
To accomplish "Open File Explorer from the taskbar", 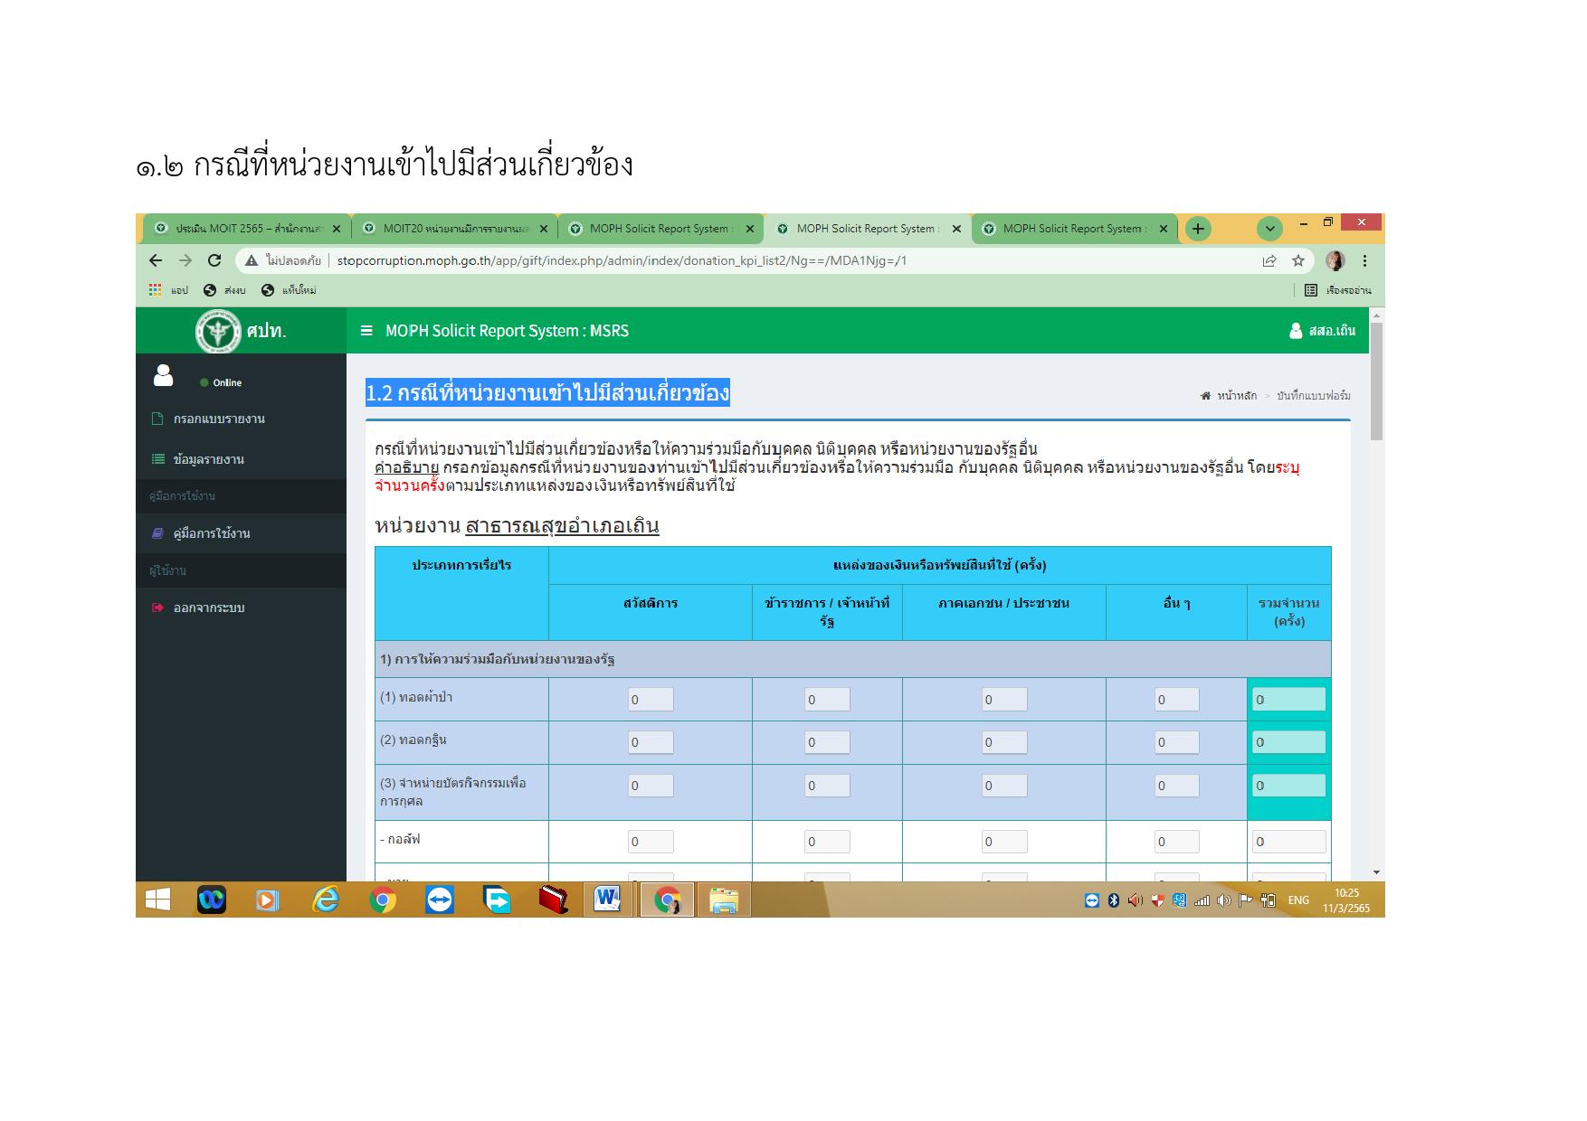I will pos(723,900).
